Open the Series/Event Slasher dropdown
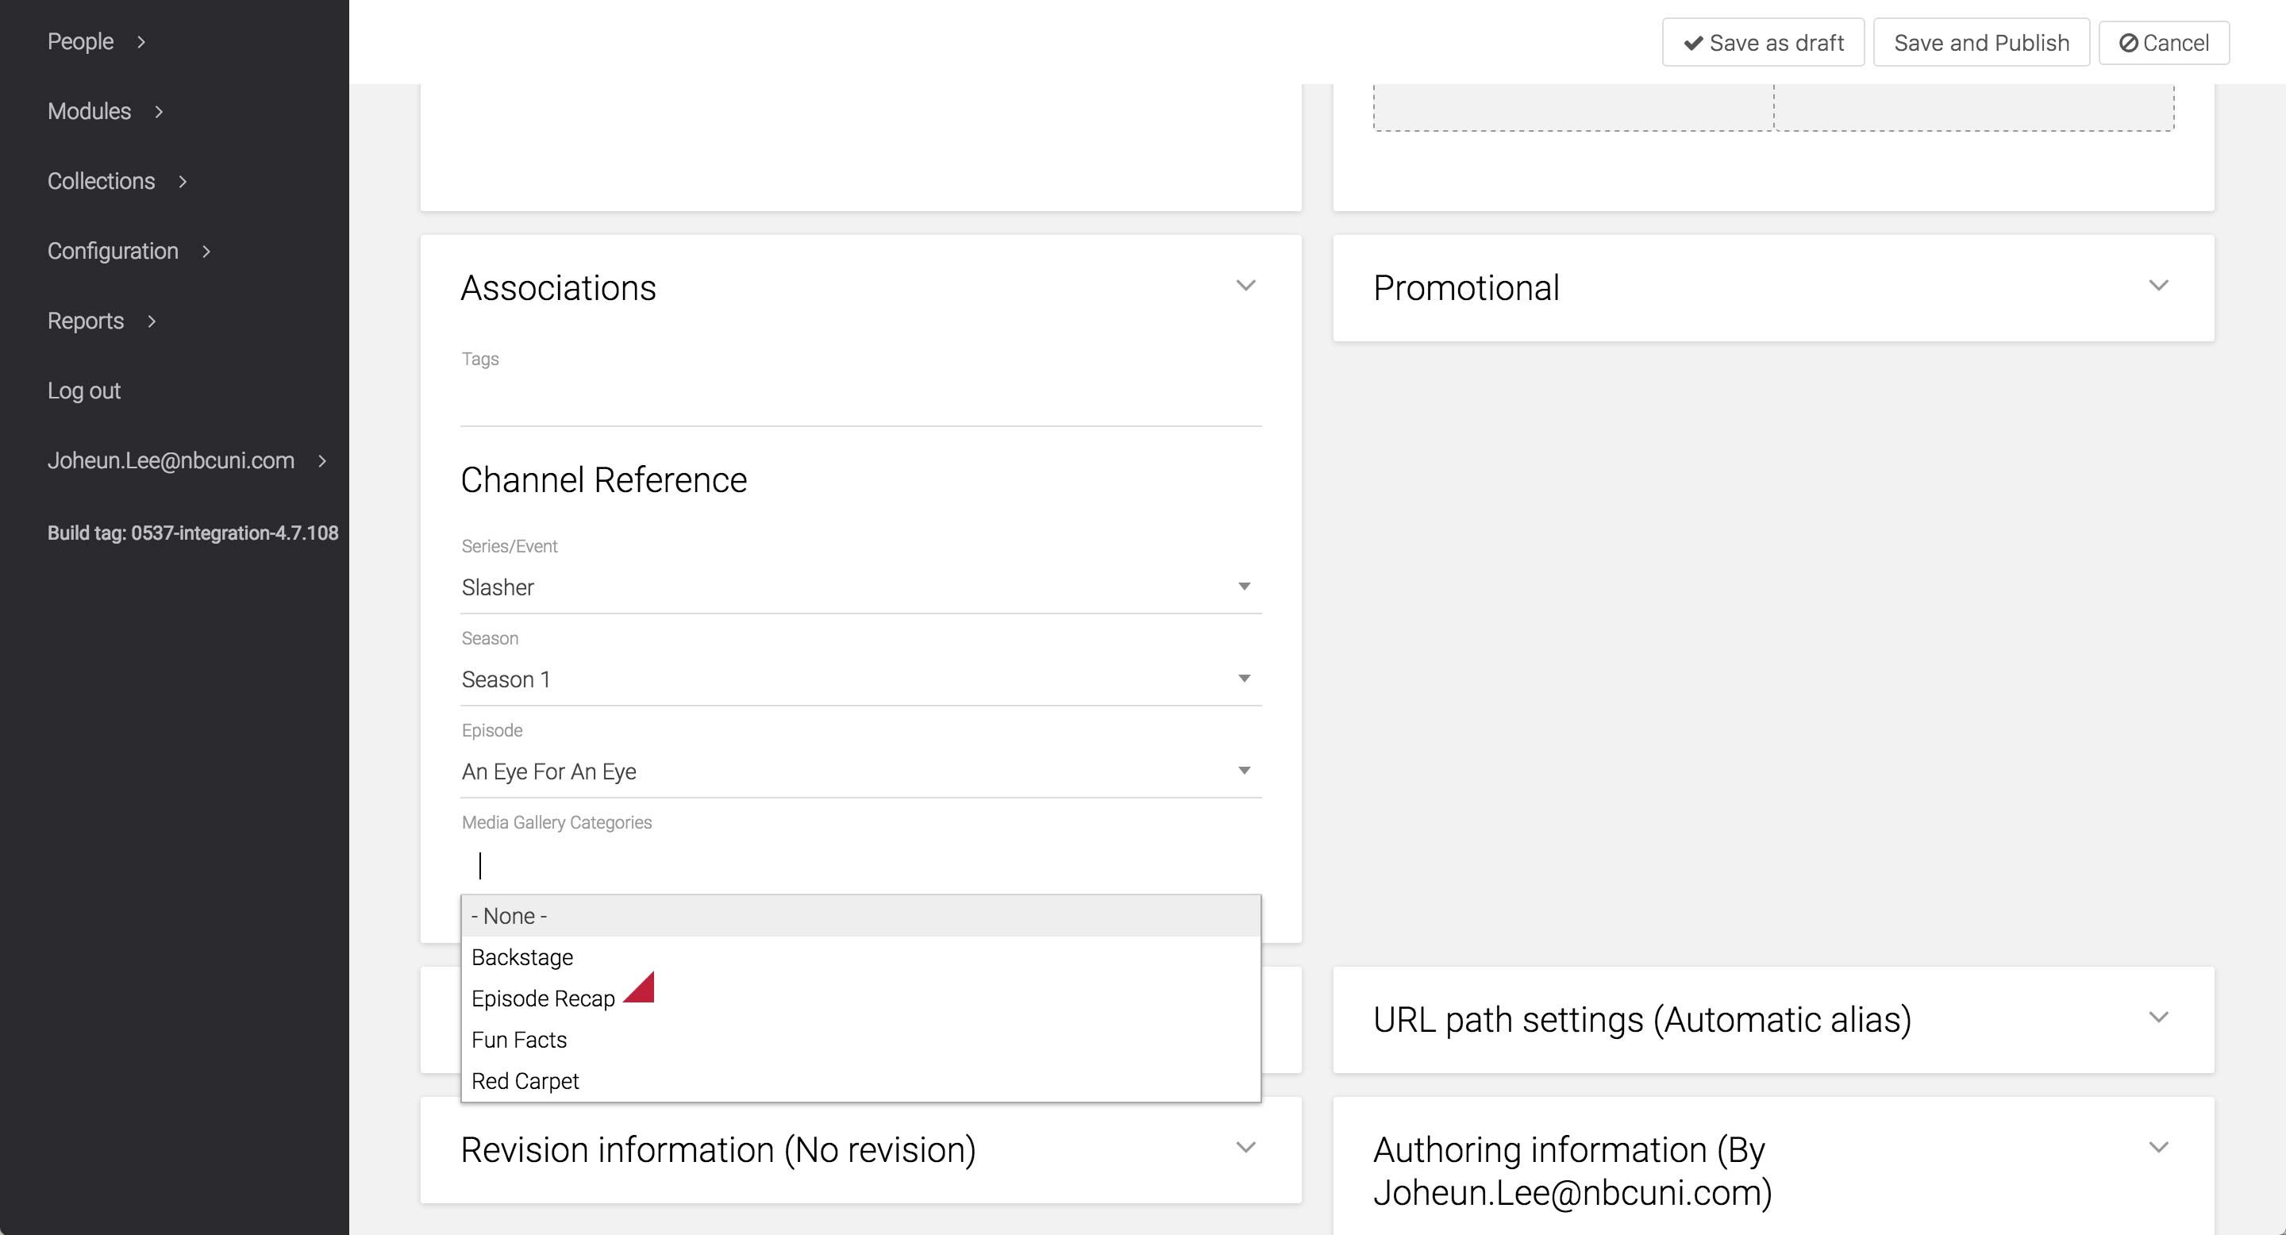This screenshot has height=1235, width=2286. coord(860,587)
